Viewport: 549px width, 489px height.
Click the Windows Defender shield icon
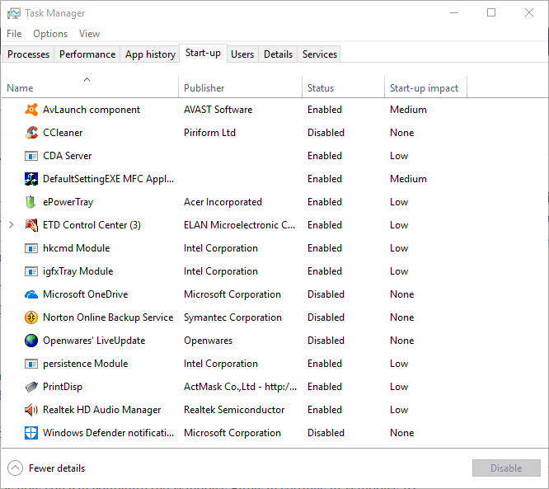point(31,433)
